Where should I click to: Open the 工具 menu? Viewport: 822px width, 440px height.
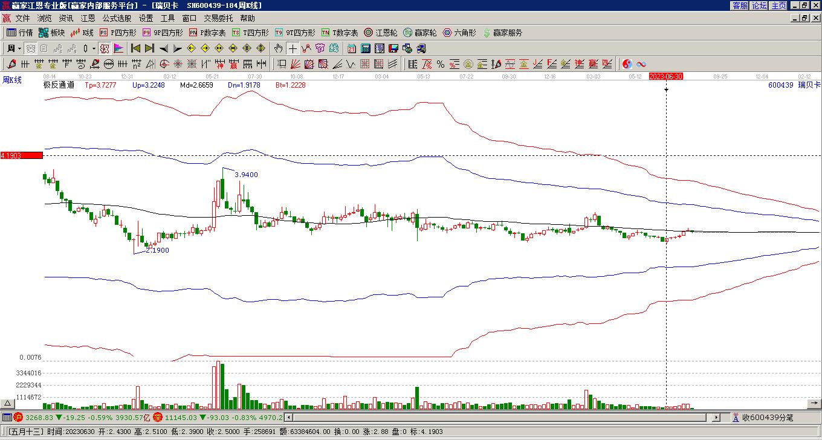tap(167, 19)
